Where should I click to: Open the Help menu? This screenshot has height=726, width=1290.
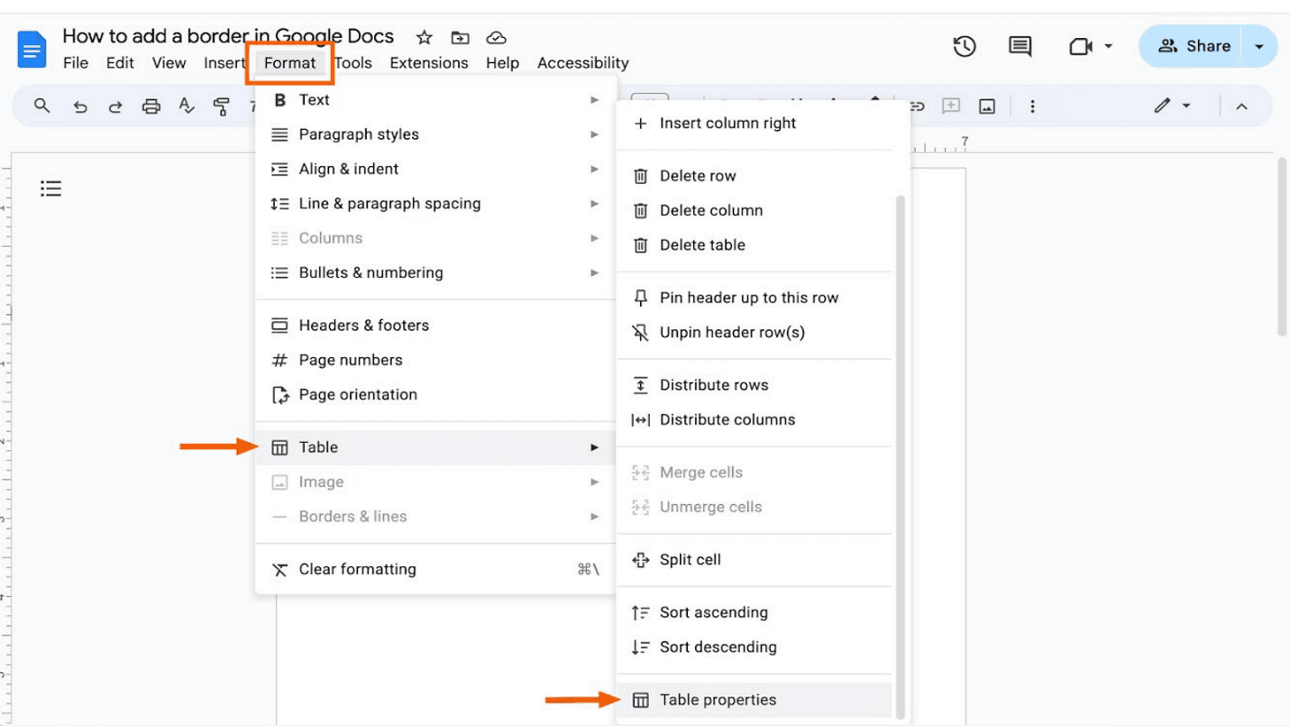[502, 63]
